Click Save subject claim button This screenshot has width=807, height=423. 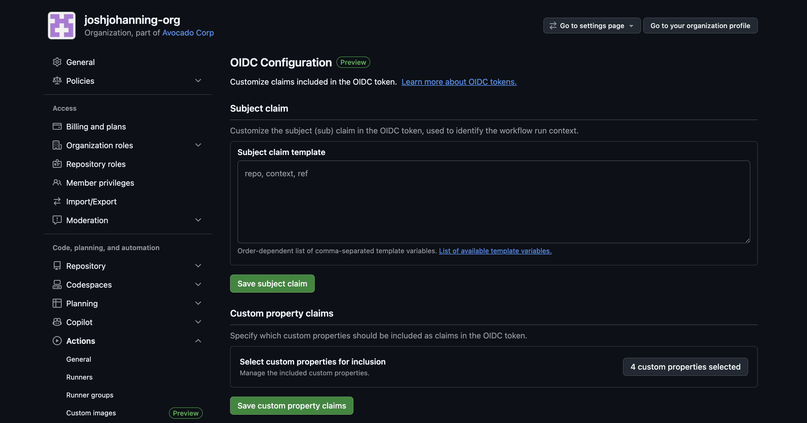tap(272, 283)
